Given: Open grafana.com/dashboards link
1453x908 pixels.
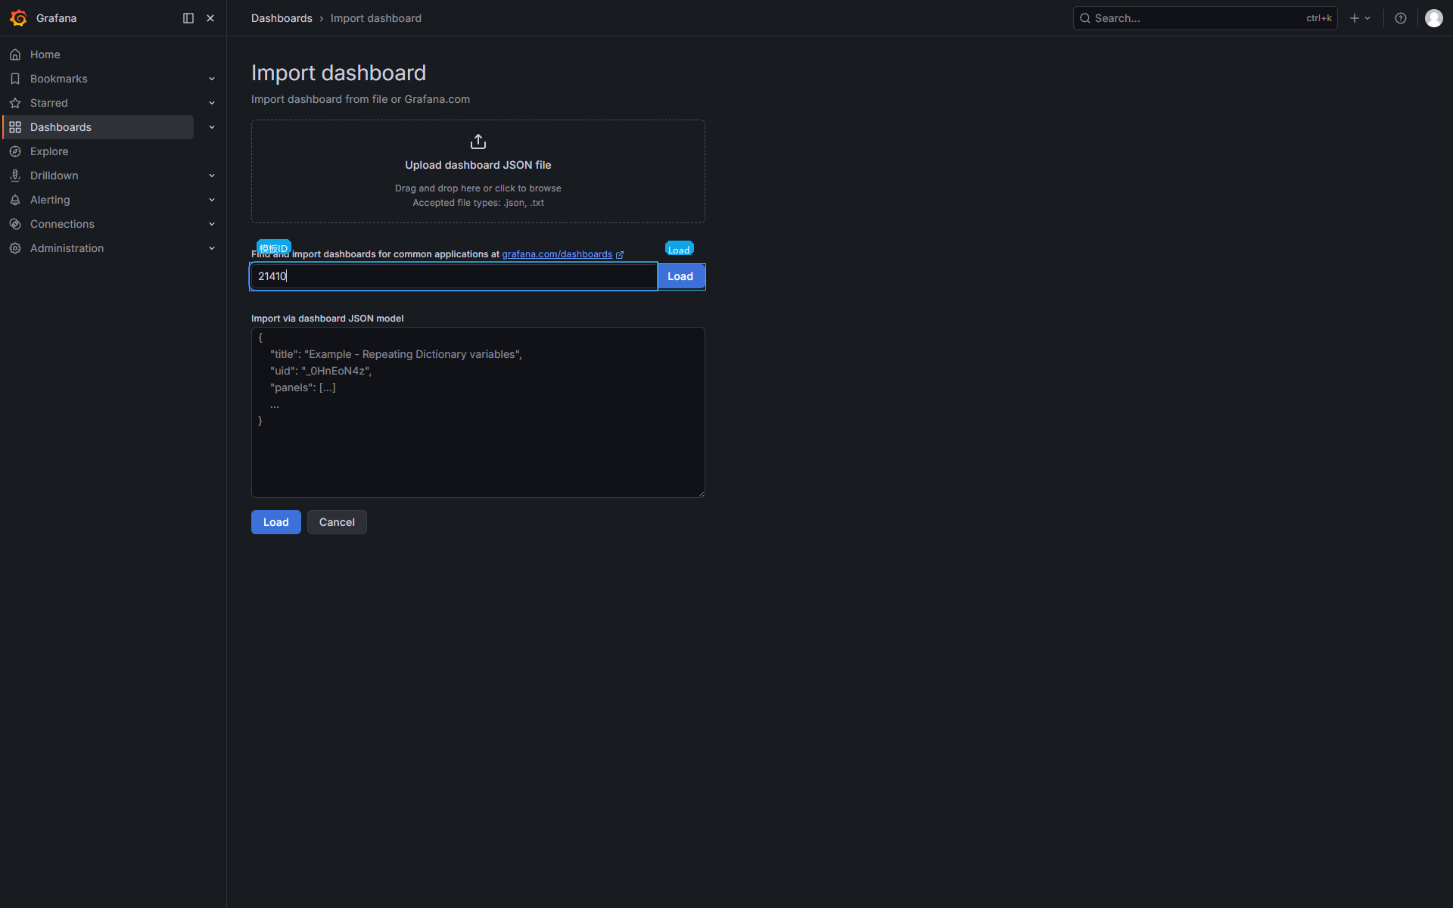Looking at the screenshot, I should [557, 254].
